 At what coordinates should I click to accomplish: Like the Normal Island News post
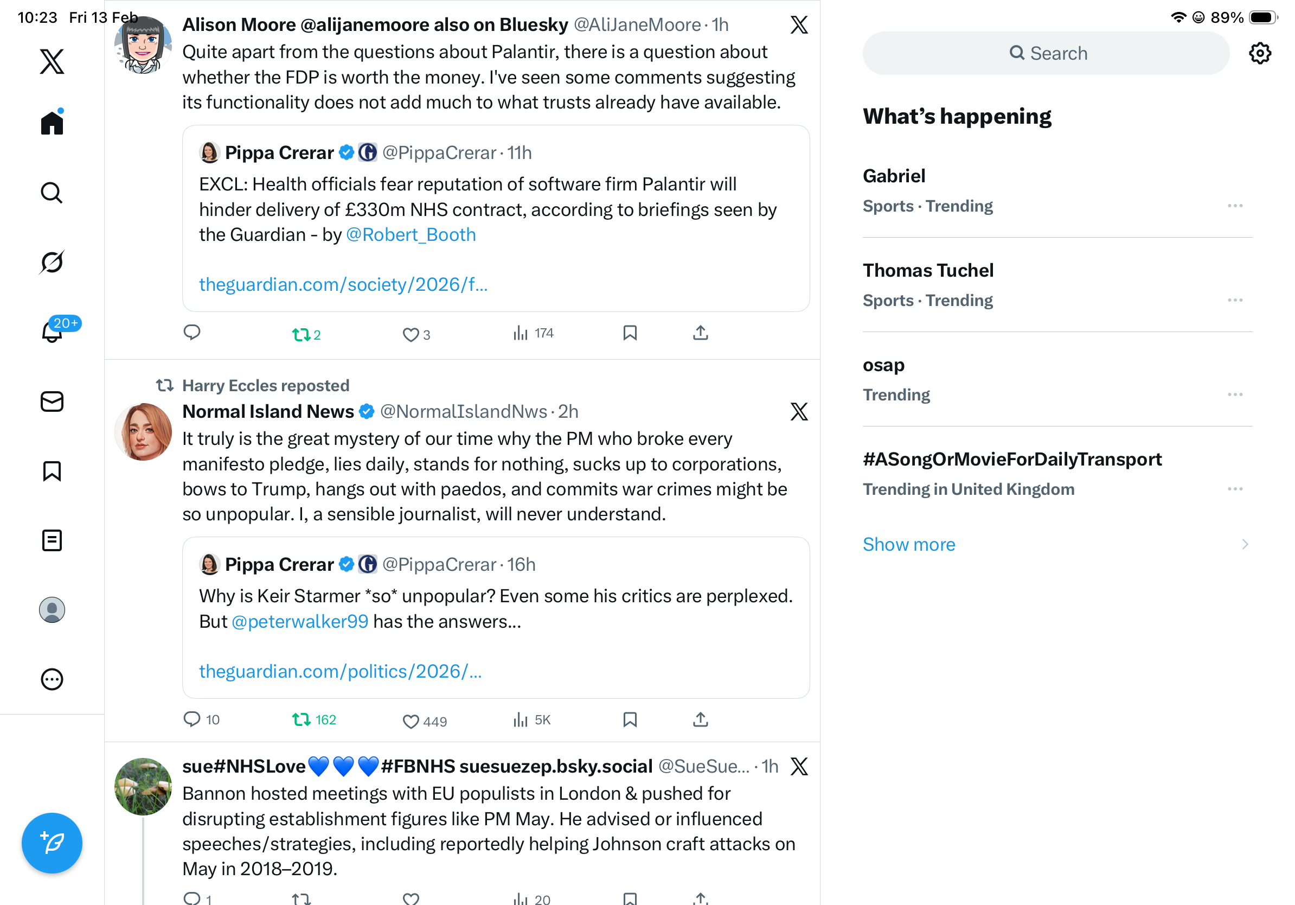pyautogui.click(x=411, y=721)
